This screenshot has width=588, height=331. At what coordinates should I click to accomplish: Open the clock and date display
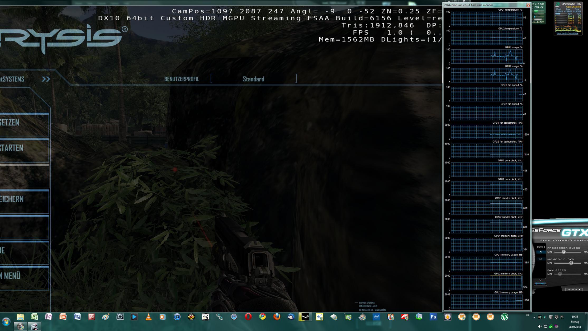[575, 321]
